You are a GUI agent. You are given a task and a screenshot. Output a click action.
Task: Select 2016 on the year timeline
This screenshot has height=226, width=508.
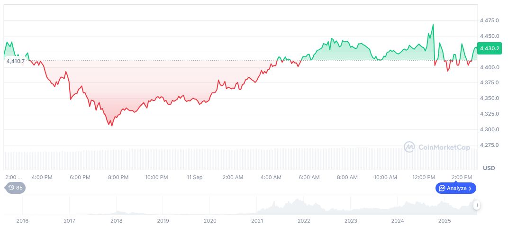[x=22, y=221]
